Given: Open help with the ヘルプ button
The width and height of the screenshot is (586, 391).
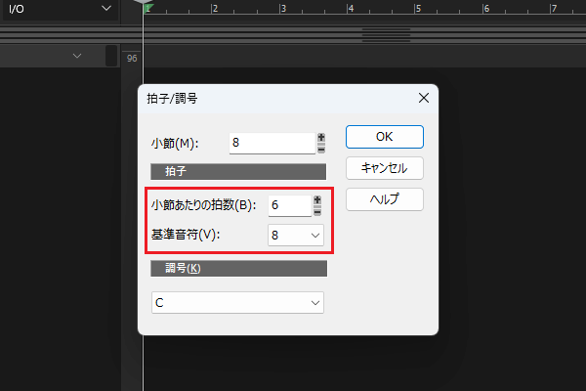Looking at the screenshot, I should [x=384, y=199].
